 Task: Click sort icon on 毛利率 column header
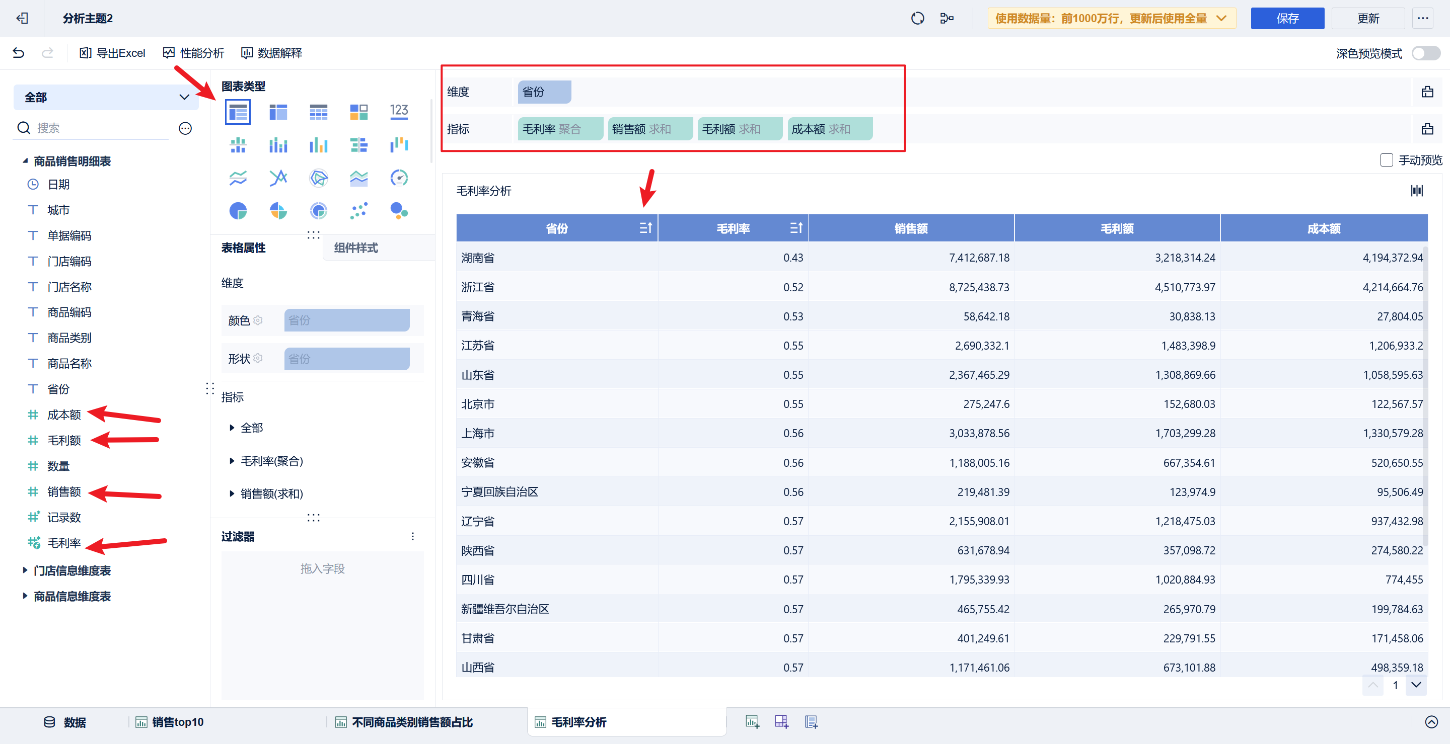point(795,228)
